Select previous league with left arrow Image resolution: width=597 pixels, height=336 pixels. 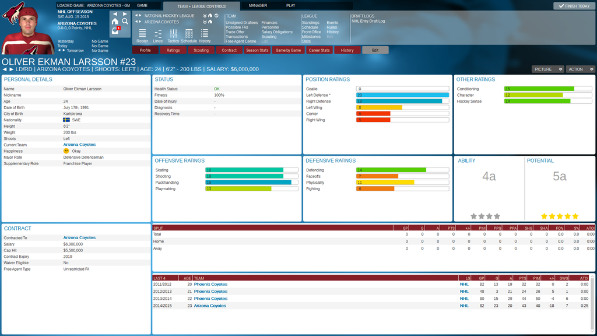136,16
